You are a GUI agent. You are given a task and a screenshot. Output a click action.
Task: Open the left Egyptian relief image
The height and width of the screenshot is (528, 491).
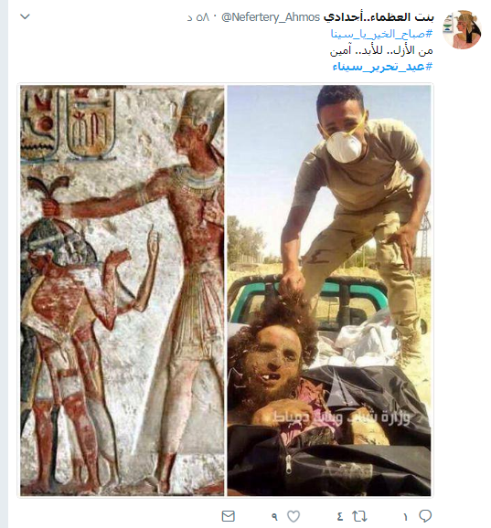click(123, 290)
